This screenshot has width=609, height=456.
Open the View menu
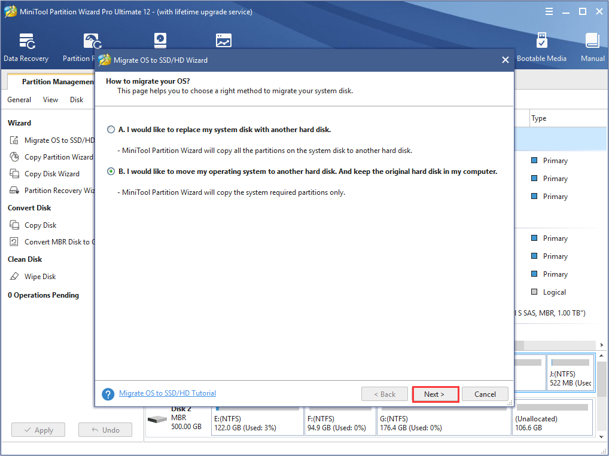coord(51,100)
